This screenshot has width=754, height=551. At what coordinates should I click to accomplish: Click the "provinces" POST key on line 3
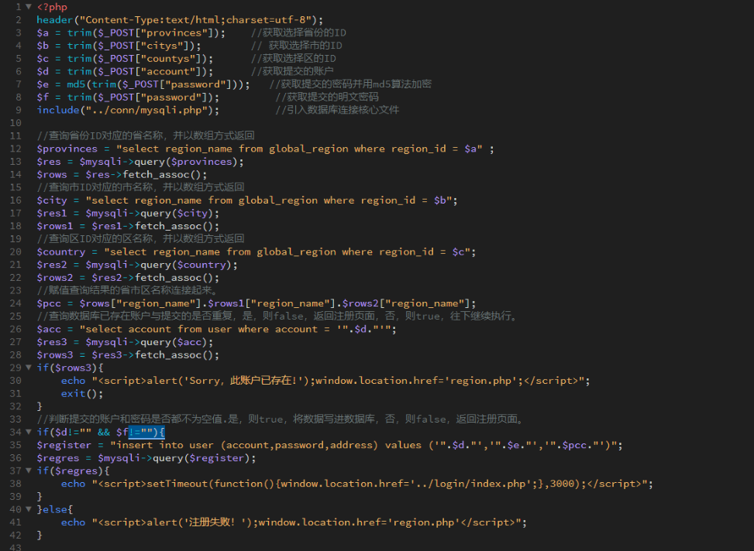pos(177,33)
